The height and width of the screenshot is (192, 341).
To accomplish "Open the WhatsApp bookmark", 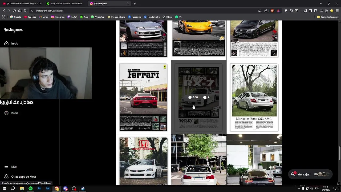I will pyautogui.click(x=98, y=17).
